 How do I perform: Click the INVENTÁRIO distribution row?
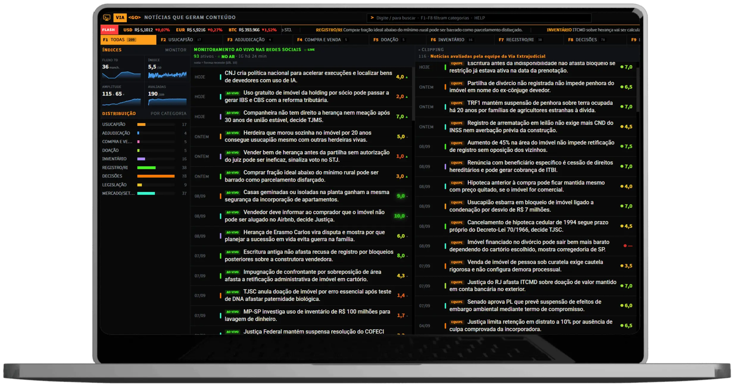point(144,159)
